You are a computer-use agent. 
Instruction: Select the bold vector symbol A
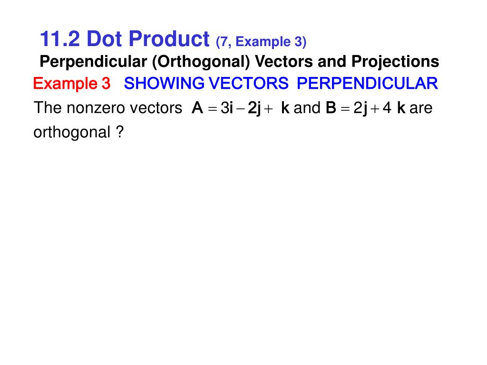tap(197, 108)
